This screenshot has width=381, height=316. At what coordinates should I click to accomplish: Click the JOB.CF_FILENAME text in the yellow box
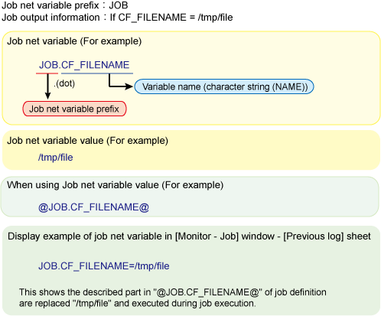tap(84, 65)
